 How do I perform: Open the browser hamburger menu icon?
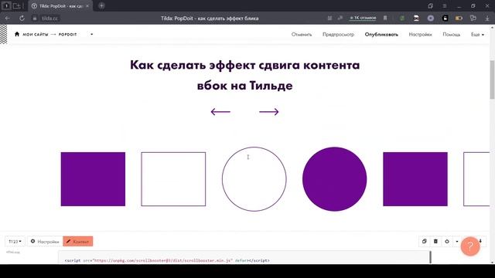pos(445,6)
